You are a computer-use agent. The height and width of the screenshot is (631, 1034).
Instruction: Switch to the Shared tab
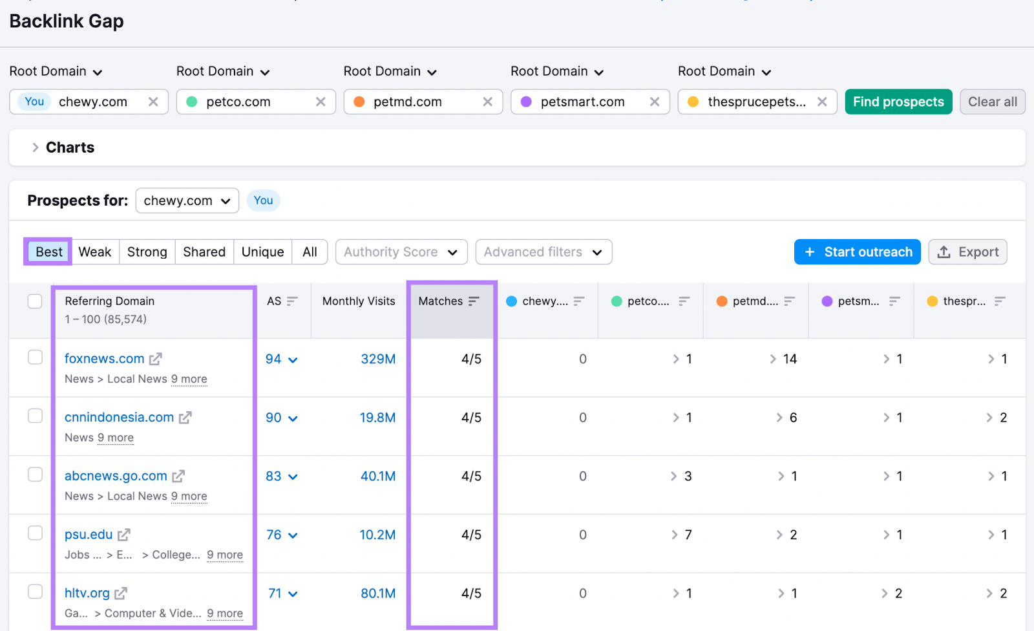point(204,251)
